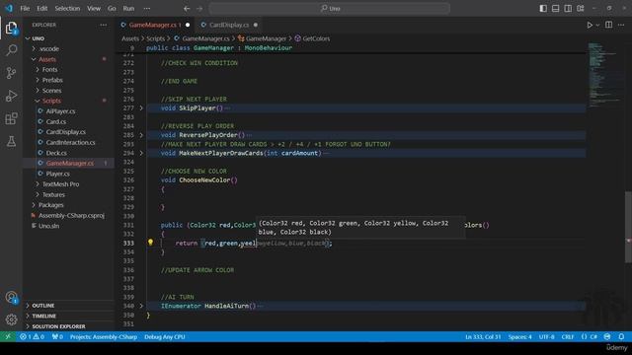Unfold the ReversePlayOrder method
Image resolution: width=632 pixels, height=355 pixels.
coord(141,135)
